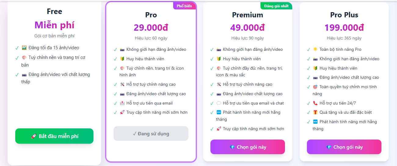Click the tools icon beside 'Hỗ trợ tuỳ chỉnh nâng cao' in Pro
397x166 pixels.
[122, 84]
